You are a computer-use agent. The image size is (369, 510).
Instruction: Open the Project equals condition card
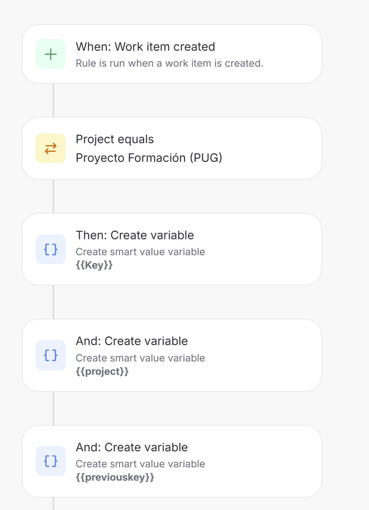pos(171,149)
